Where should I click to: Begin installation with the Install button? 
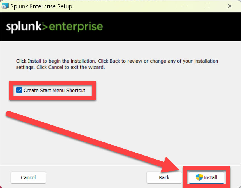pos(207,177)
